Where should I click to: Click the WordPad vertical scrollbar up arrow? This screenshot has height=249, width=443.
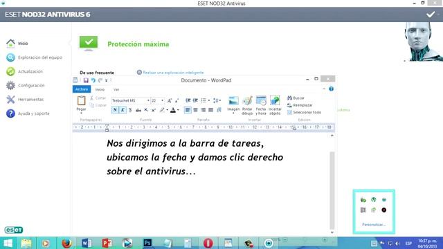(332, 136)
